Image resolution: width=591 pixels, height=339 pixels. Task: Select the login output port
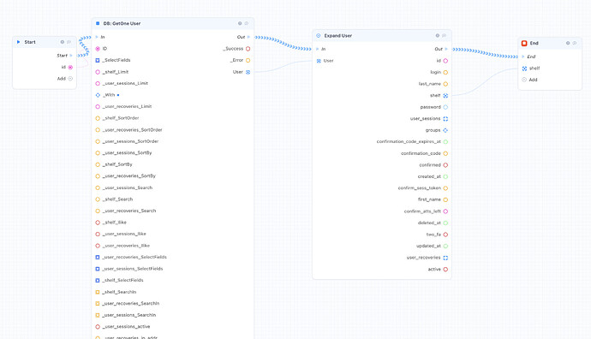(x=445, y=72)
